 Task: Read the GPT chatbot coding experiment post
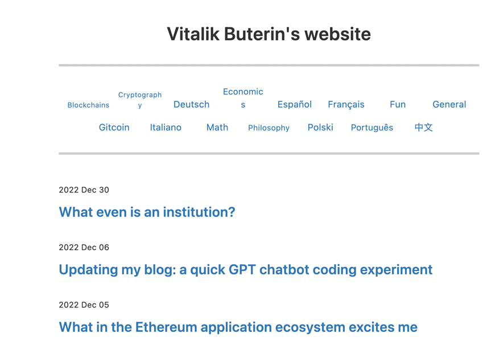pyautogui.click(x=245, y=269)
